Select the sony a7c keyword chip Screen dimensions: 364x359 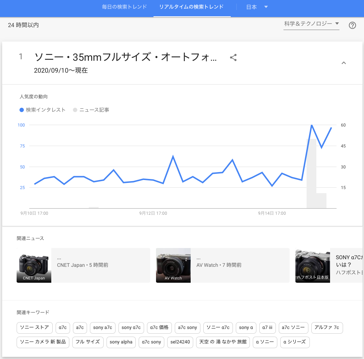tap(103, 328)
